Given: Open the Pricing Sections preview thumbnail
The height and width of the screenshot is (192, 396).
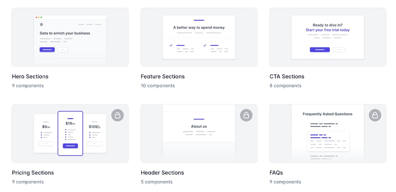Looking at the screenshot, I should [70, 133].
